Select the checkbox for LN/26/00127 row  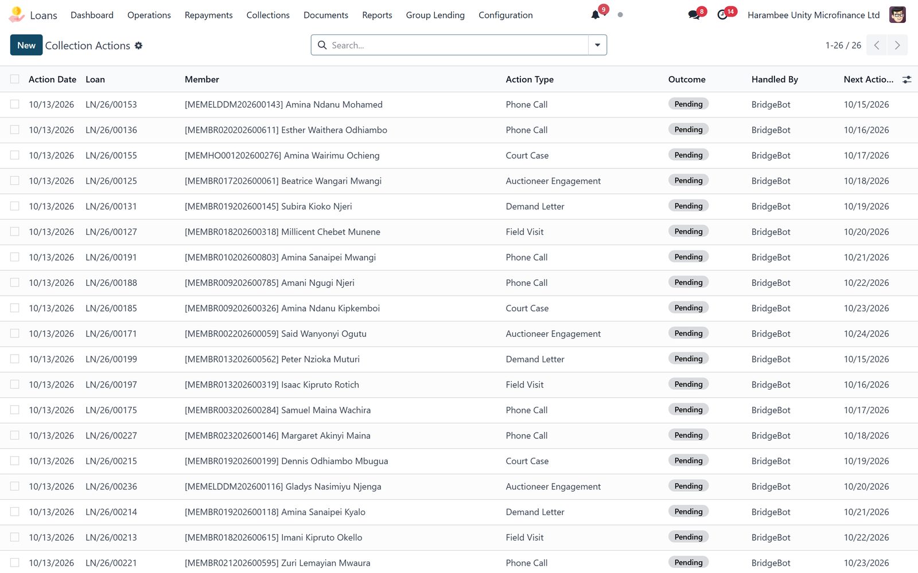coord(15,231)
